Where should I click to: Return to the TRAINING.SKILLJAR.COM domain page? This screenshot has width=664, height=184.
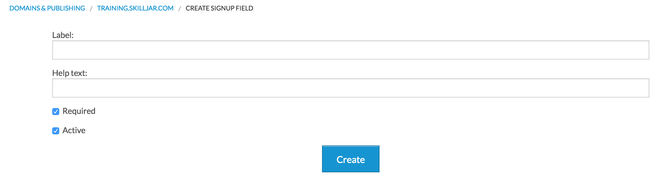tap(135, 8)
